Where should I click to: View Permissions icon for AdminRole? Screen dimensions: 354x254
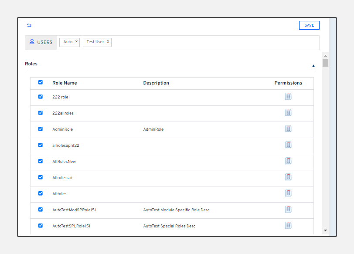pos(288,128)
